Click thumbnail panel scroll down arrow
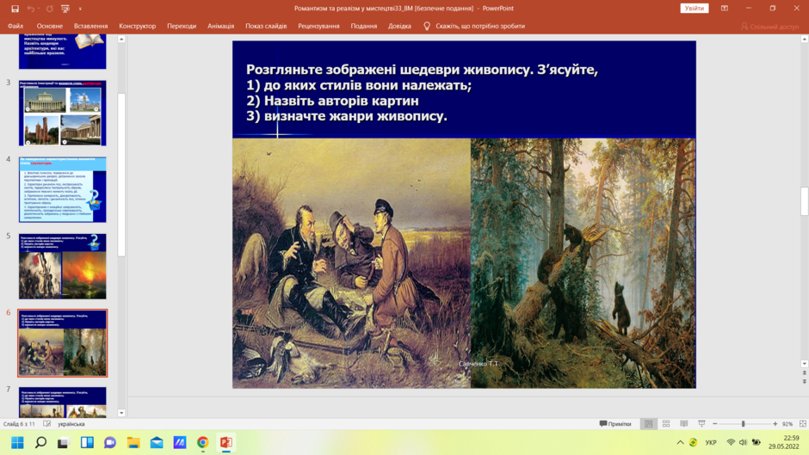The width and height of the screenshot is (809, 455). pos(121,413)
